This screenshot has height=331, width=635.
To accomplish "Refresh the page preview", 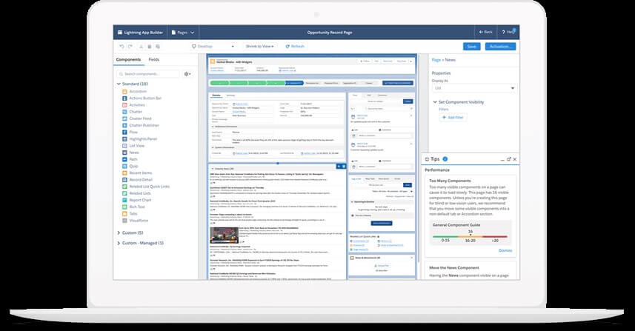I will point(294,46).
